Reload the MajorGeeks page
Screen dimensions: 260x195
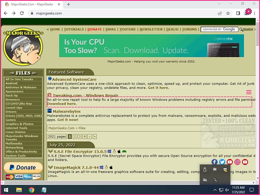[22, 13]
